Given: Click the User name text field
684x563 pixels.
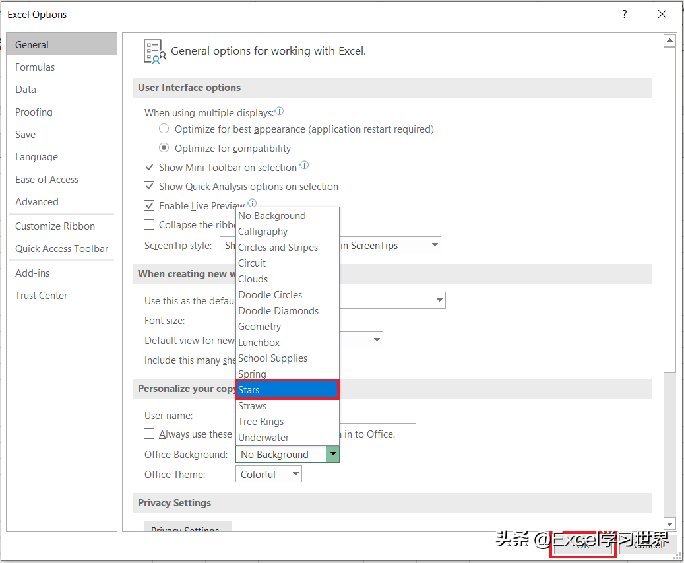Looking at the screenshot, I should [x=378, y=415].
